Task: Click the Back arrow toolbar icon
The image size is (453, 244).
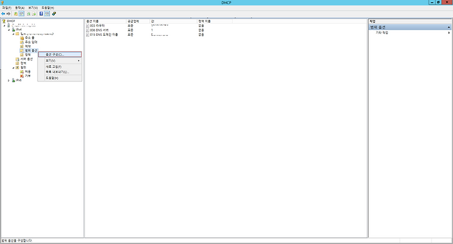Action: pyautogui.click(x=3, y=14)
